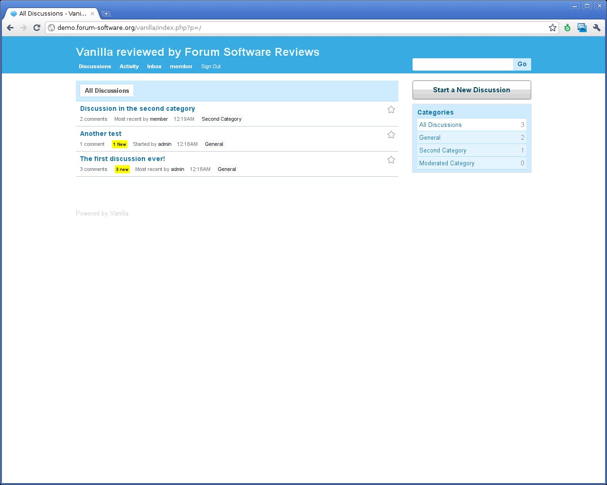Click 'Second Category' label under first discussion

click(221, 119)
